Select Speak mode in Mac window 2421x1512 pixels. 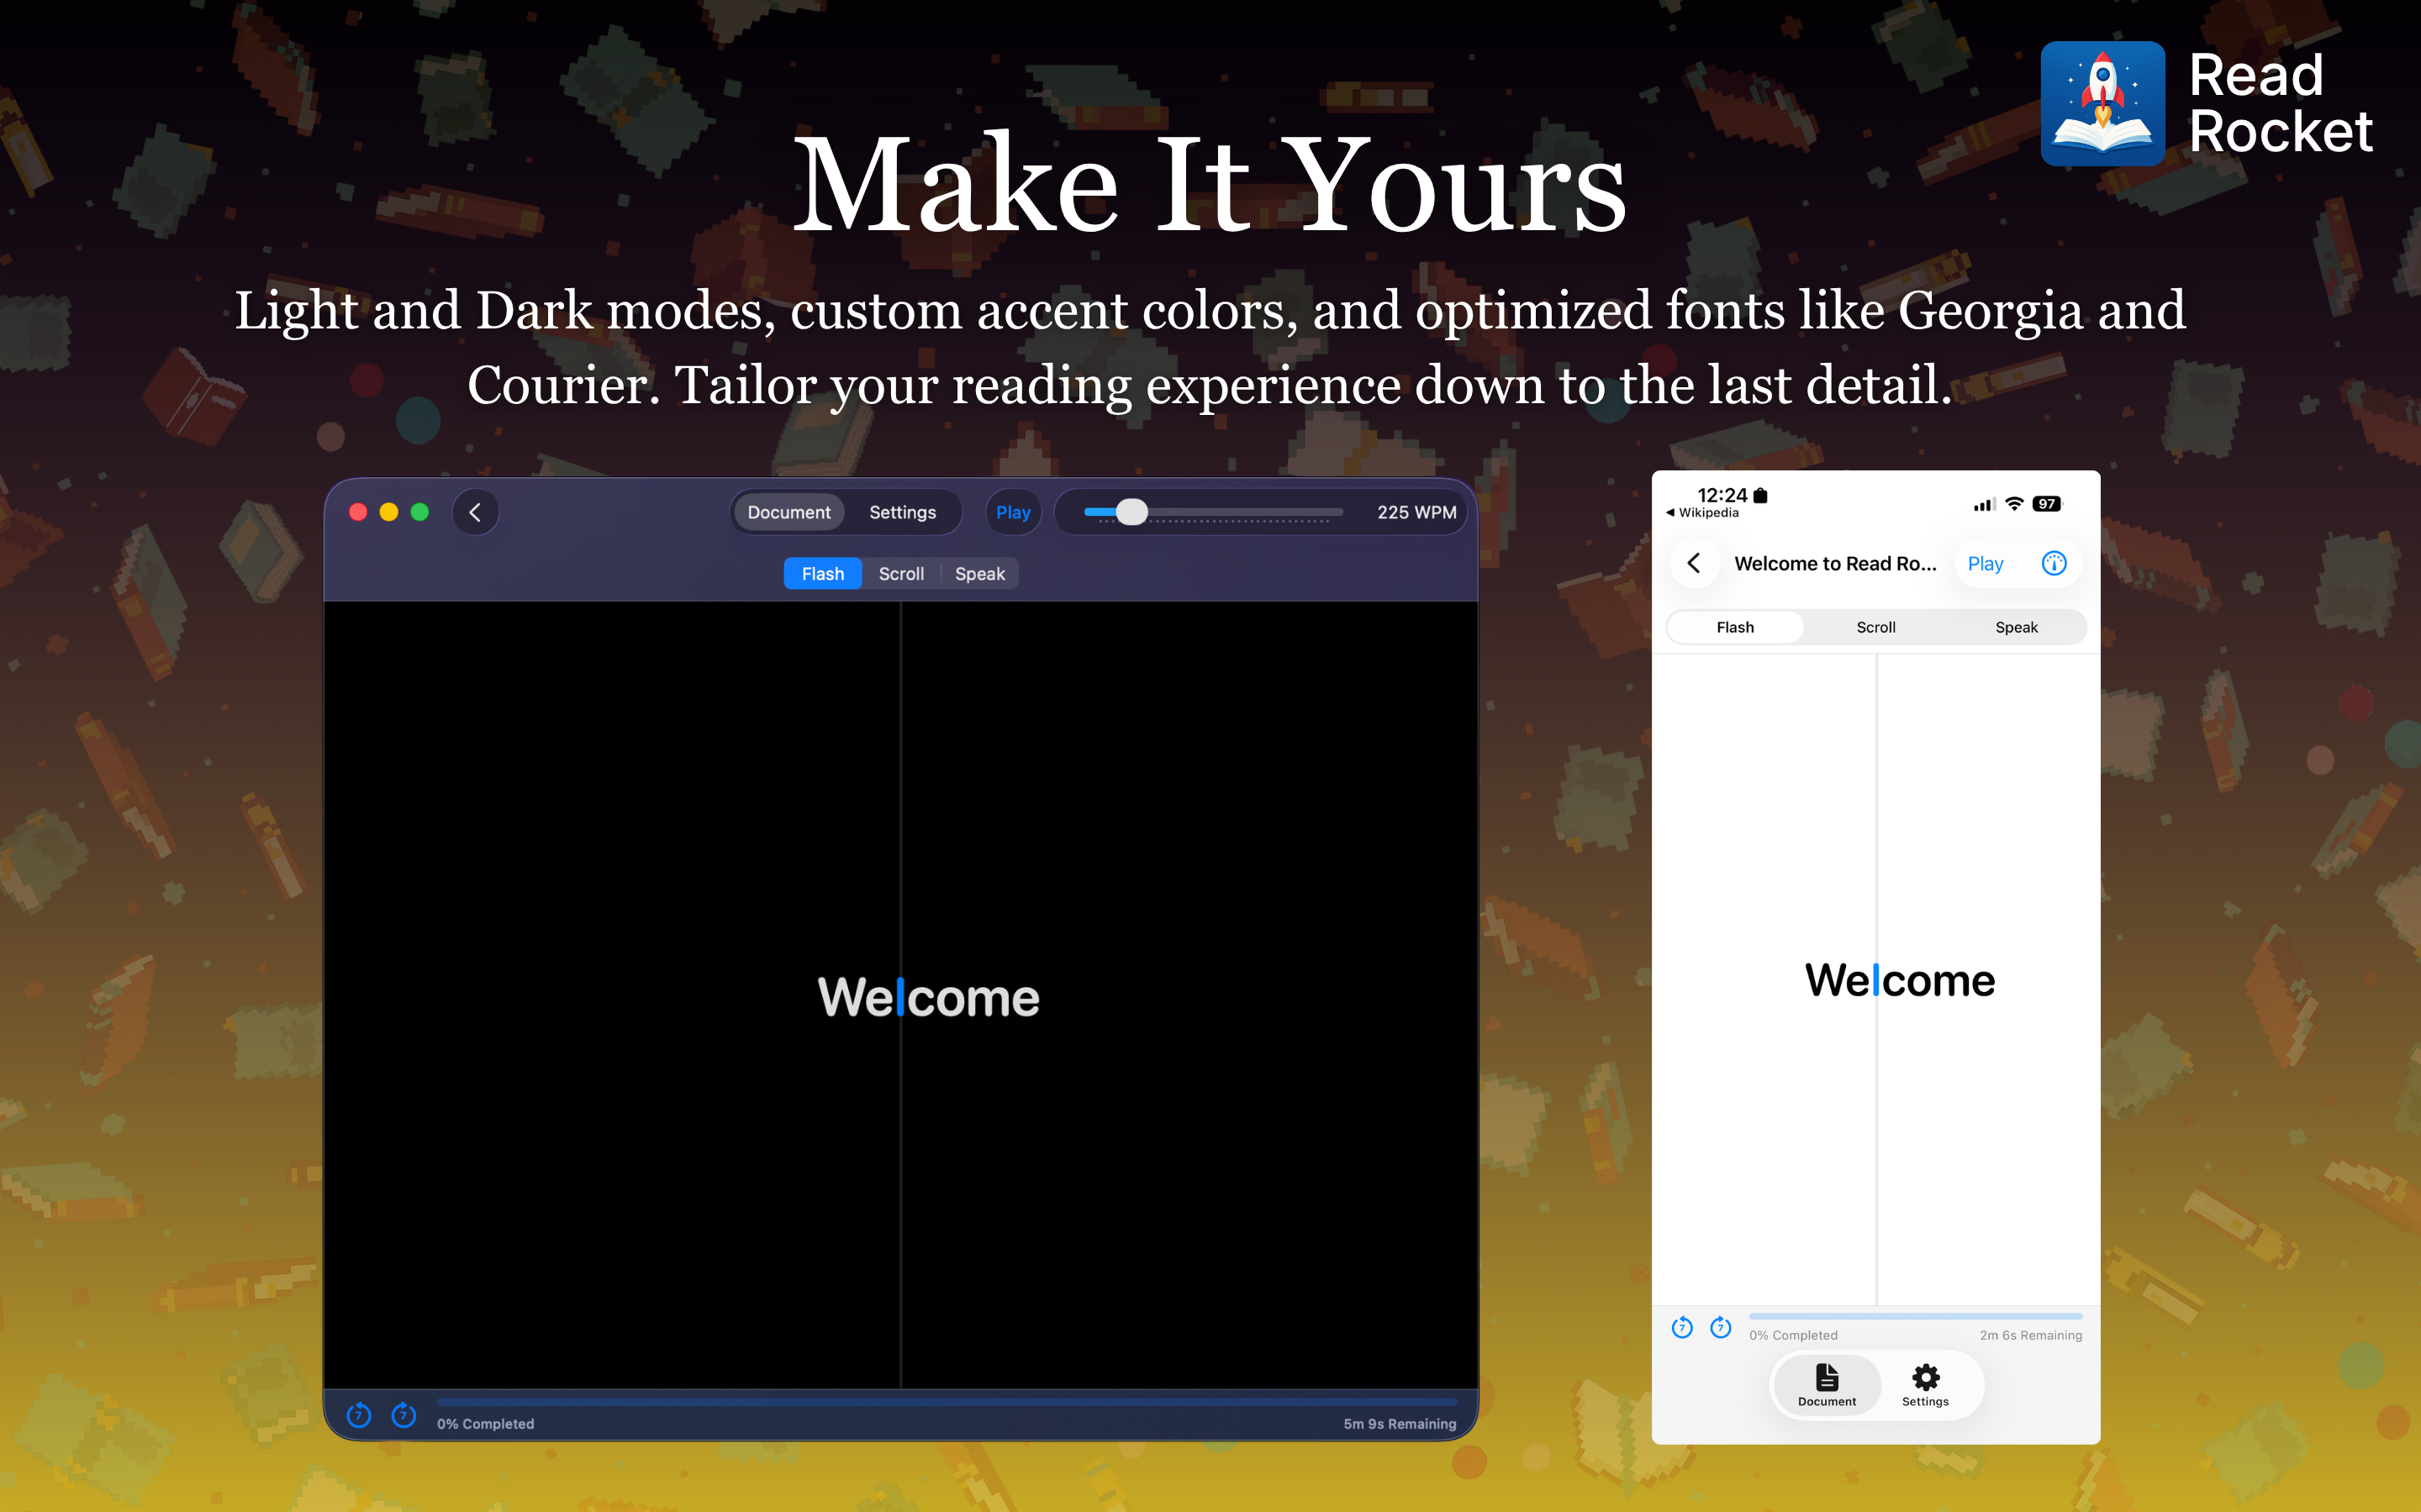tap(979, 574)
